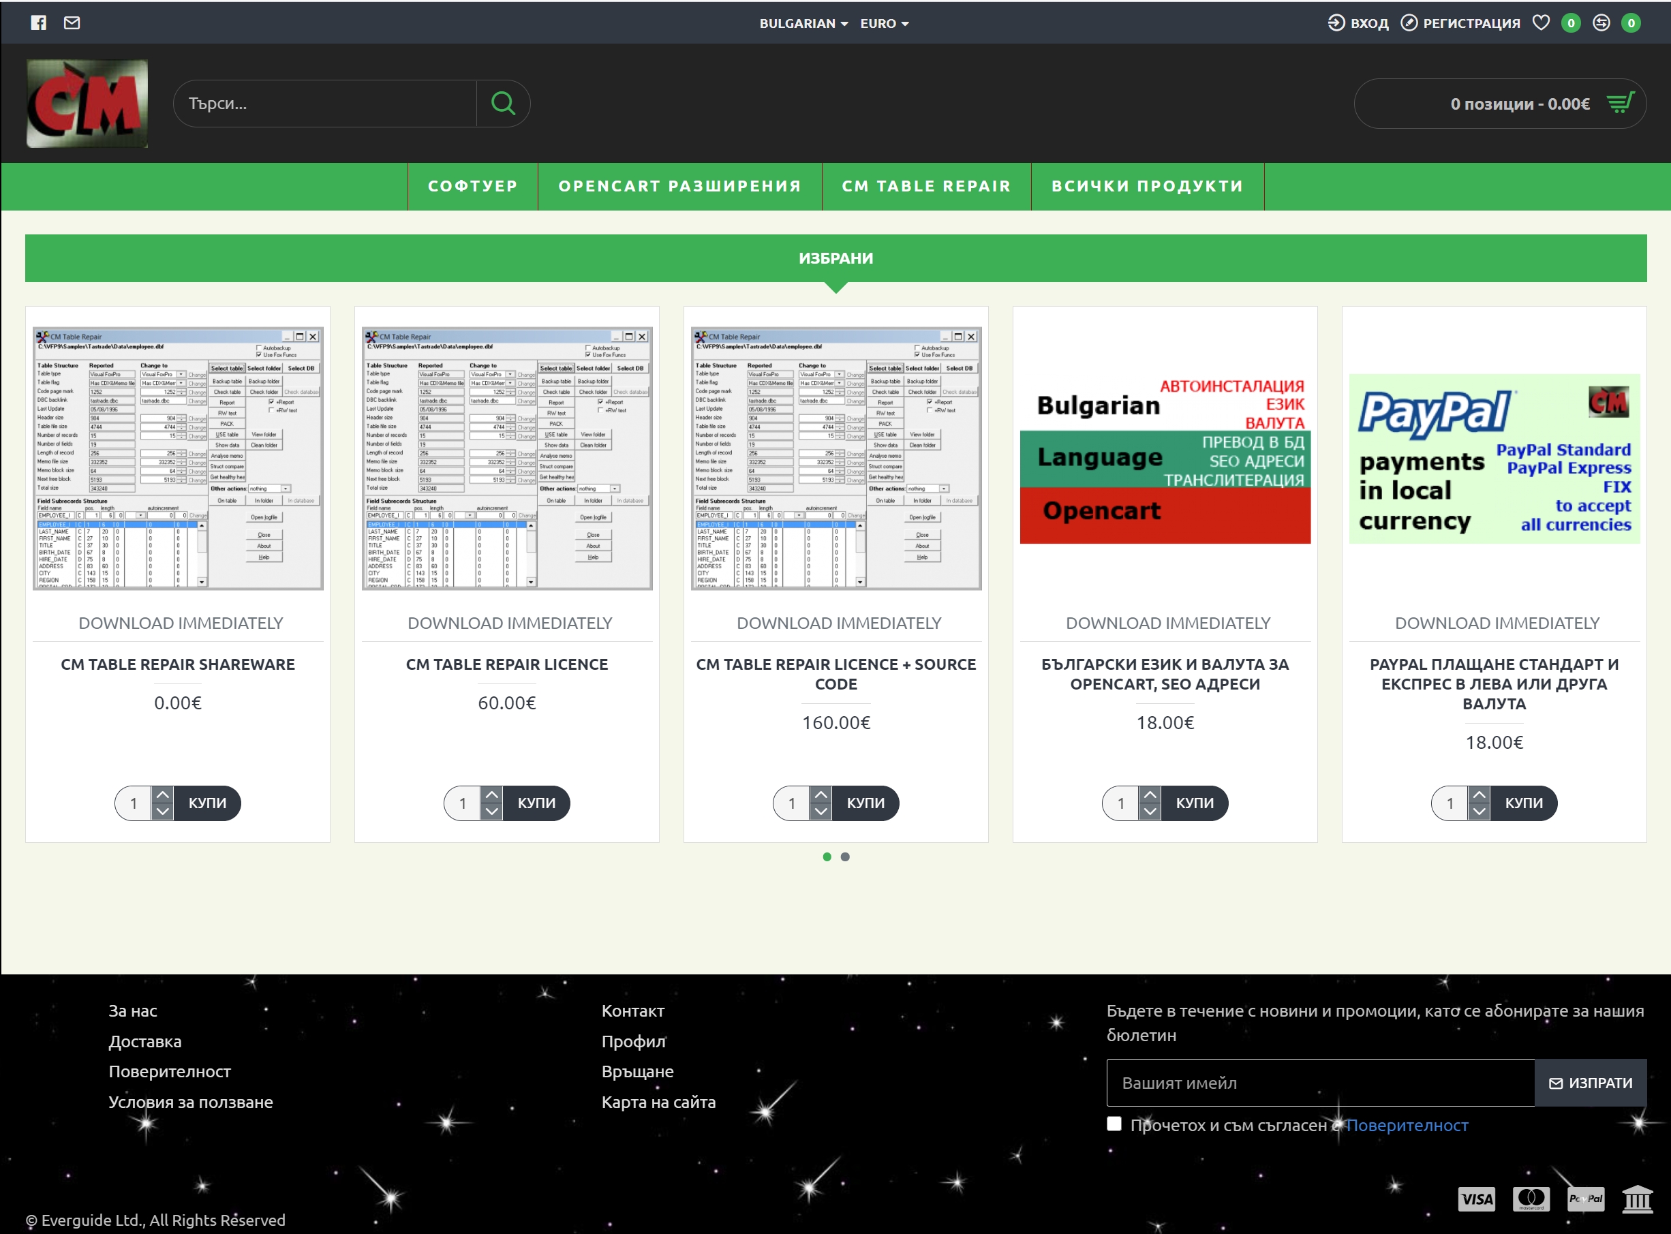The height and width of the screenshot is (1234, 1671).
Task: Increase quantity for CM Table Repair Licence
Action: click(x=491, y=795)
